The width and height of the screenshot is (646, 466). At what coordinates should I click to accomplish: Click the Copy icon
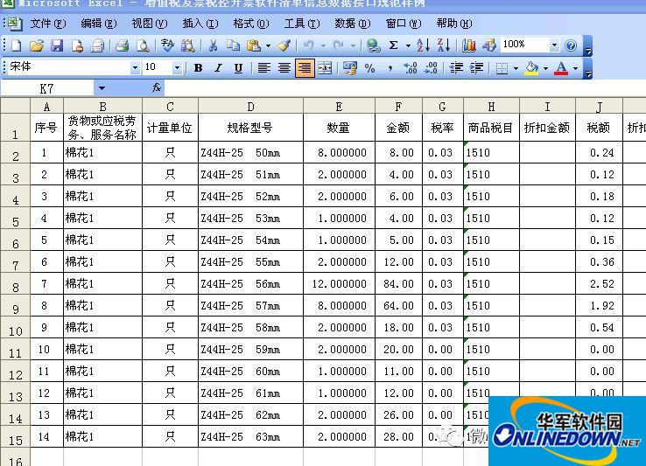(x=233, y=45)
